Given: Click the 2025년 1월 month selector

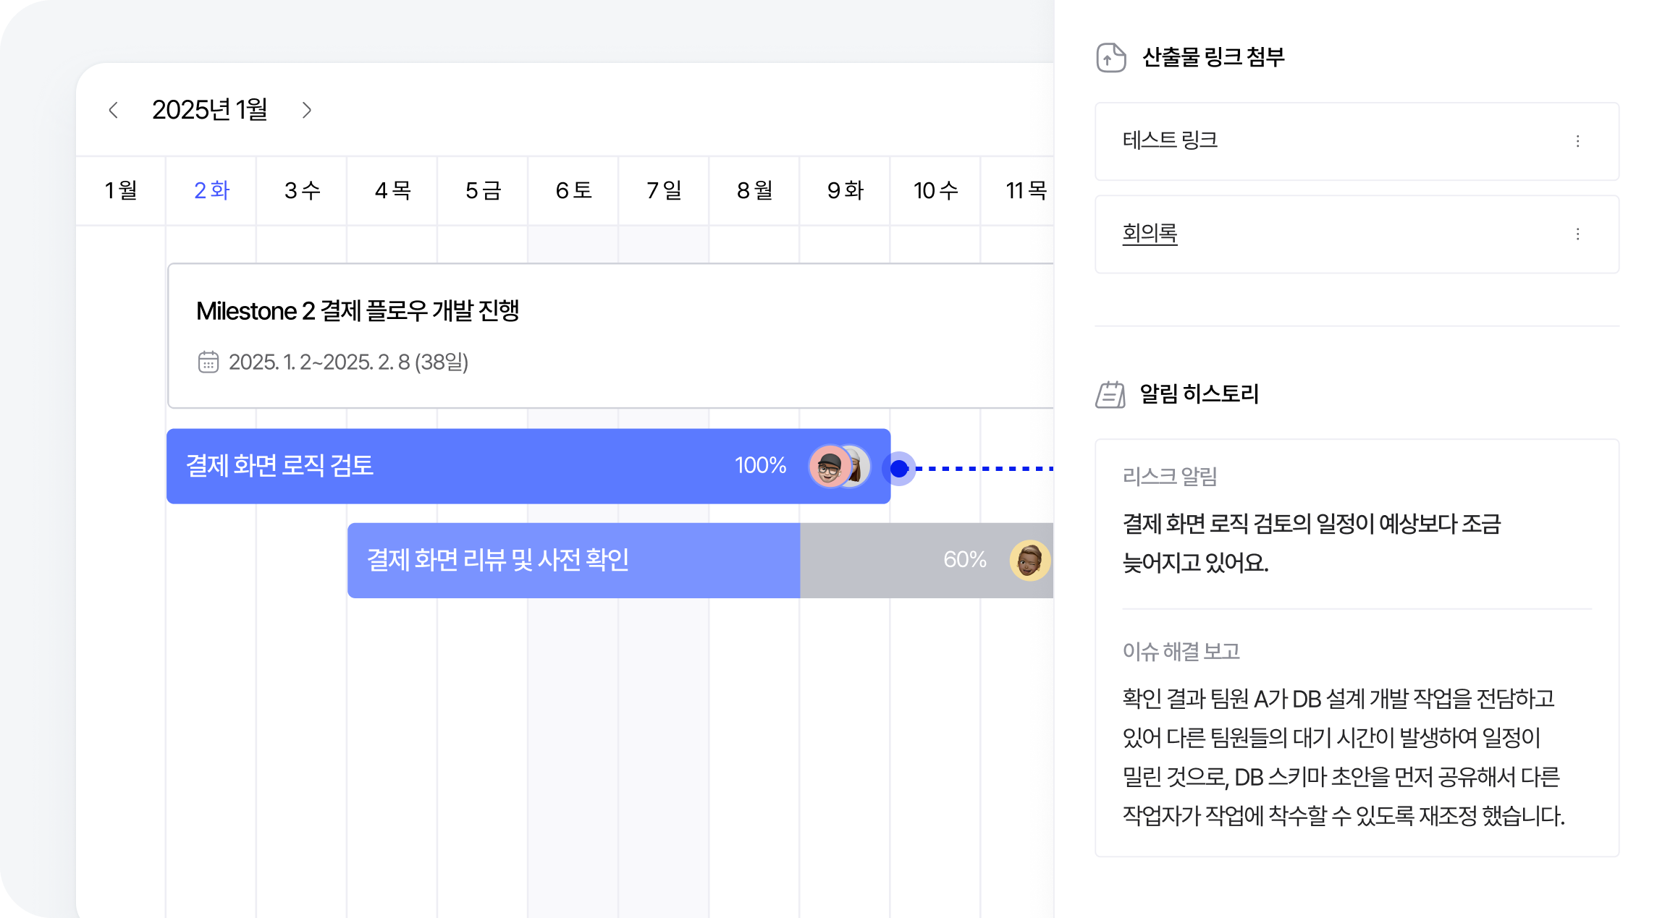Looking at the screenshot, I should [210, 110].
